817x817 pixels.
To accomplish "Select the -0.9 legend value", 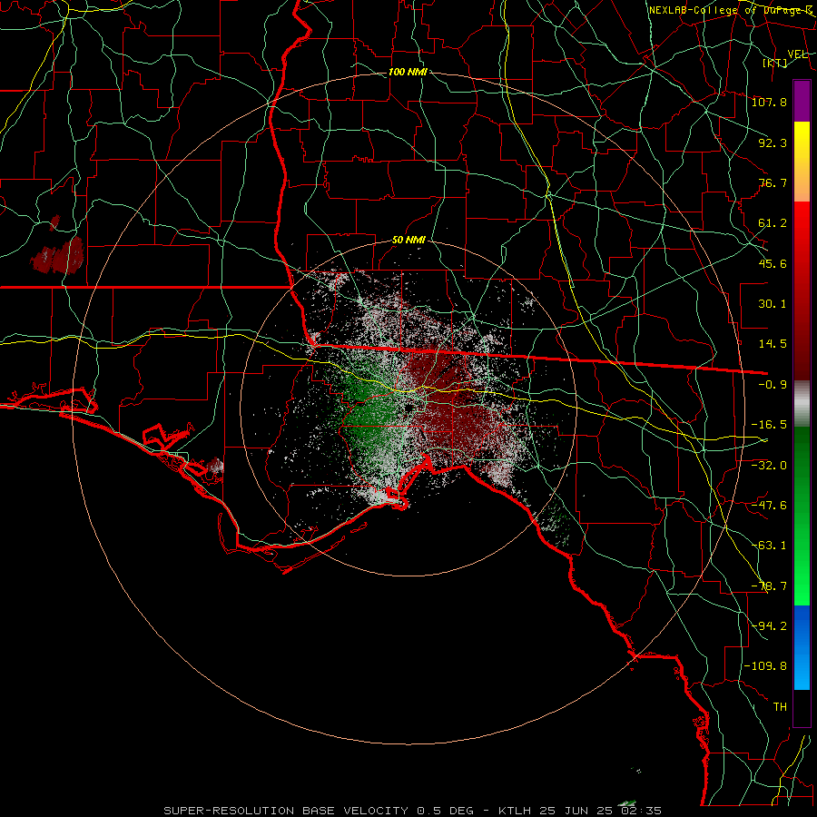I will [x=773, y=385].
